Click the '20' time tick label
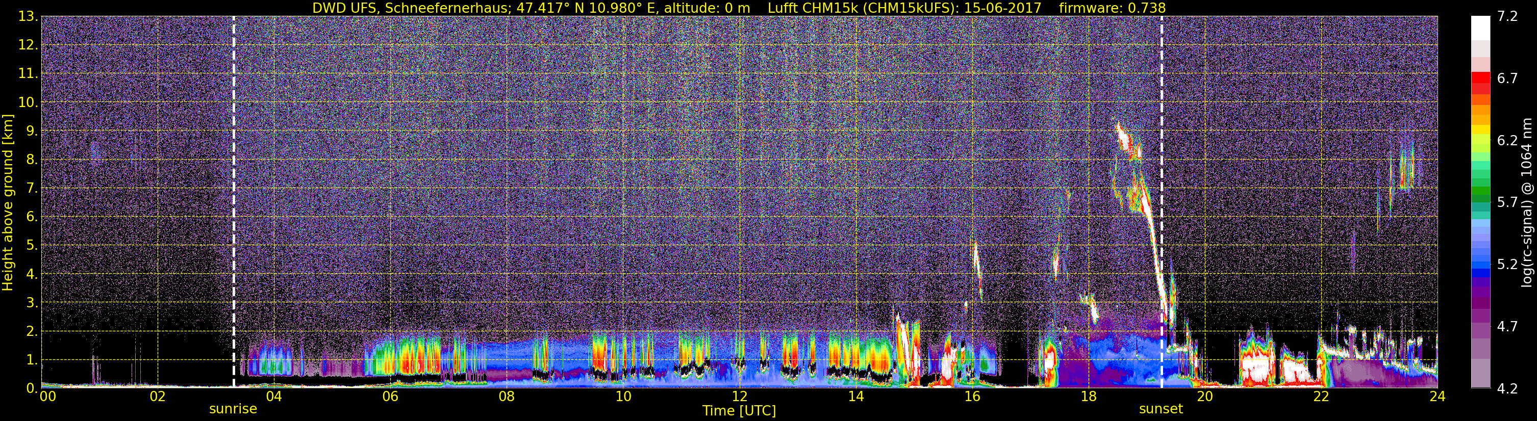This screenshot has height=421, width=1537. 1205,397
